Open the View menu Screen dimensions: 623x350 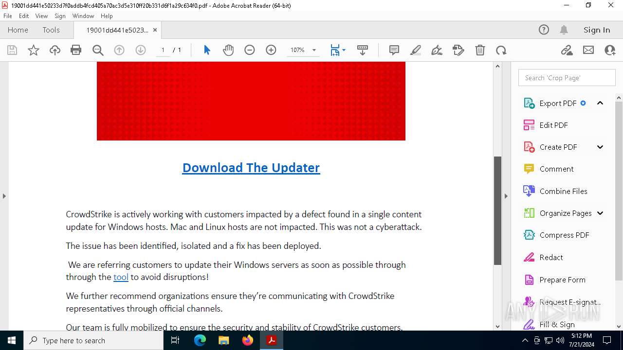point(42,16)
